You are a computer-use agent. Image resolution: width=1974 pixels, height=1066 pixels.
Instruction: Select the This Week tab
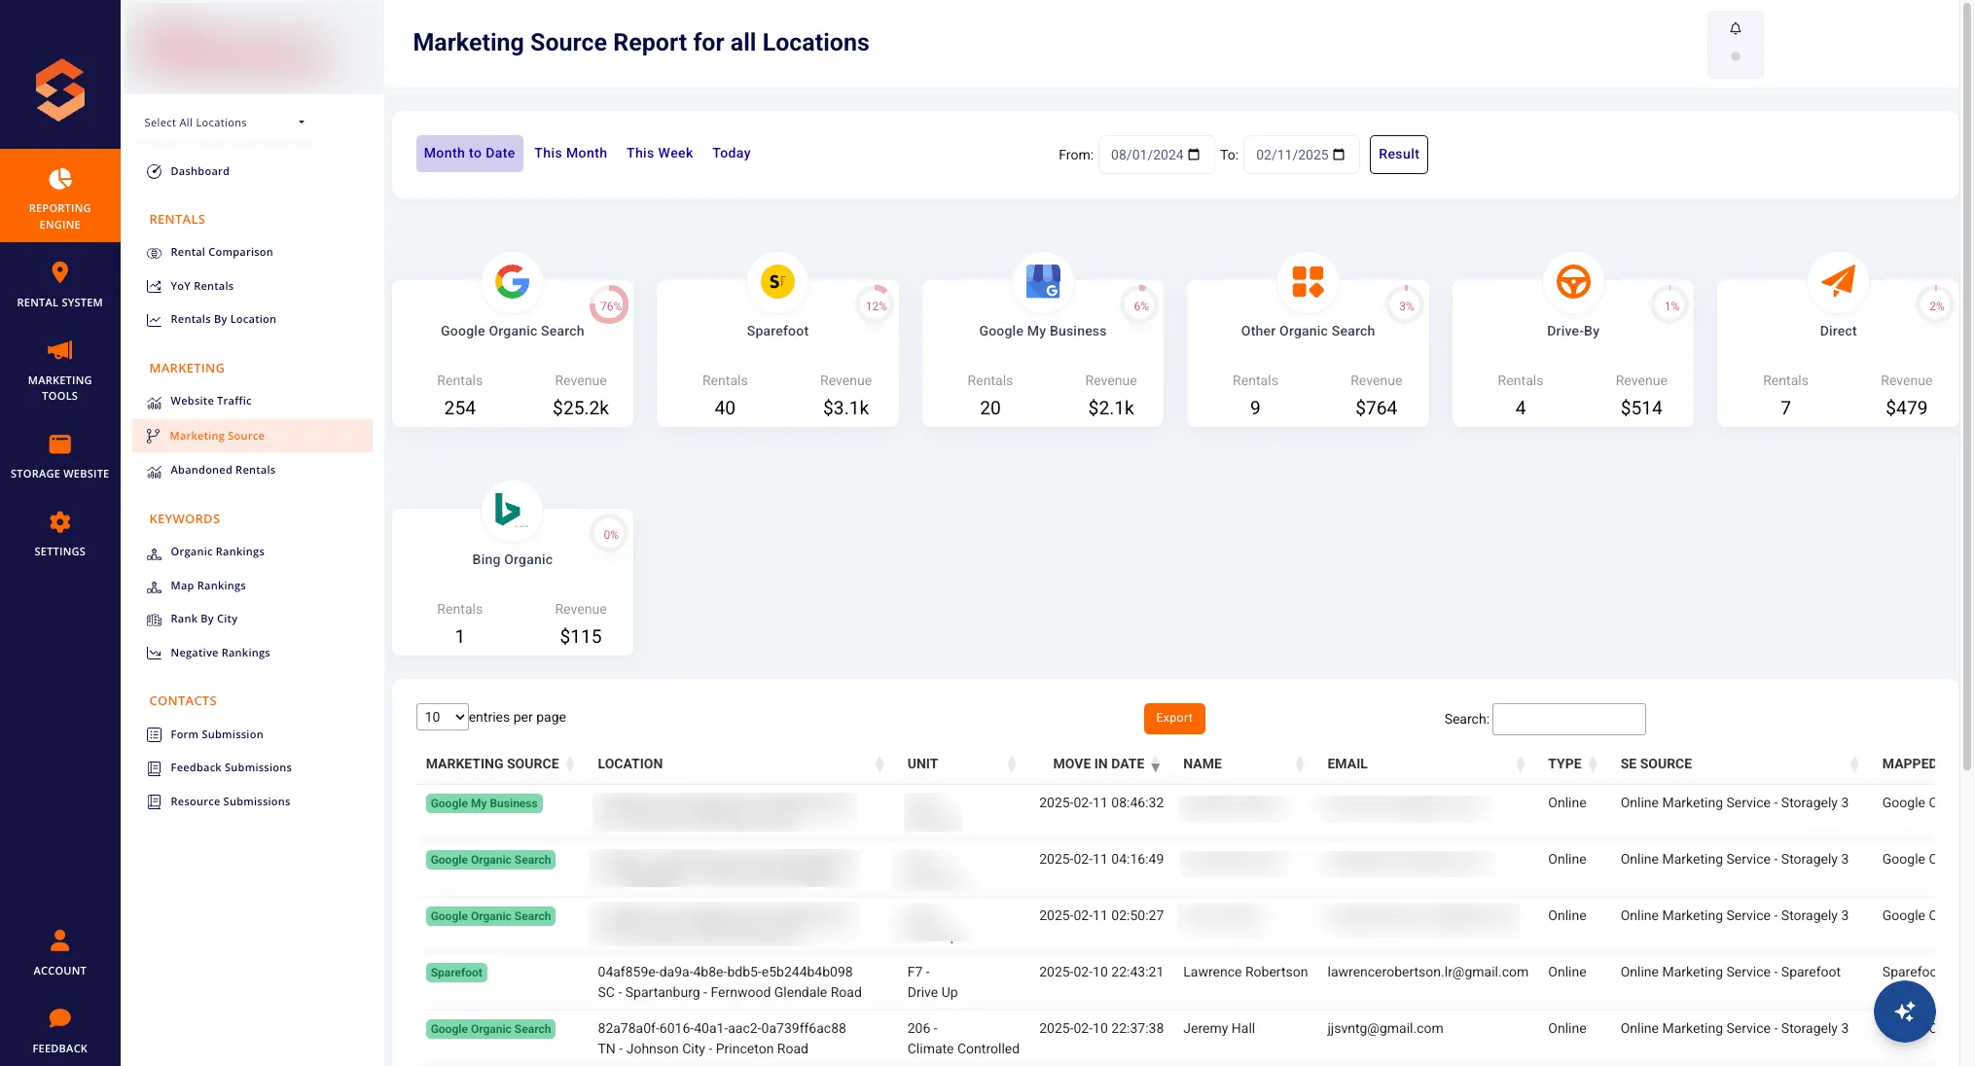coord(660,154)
